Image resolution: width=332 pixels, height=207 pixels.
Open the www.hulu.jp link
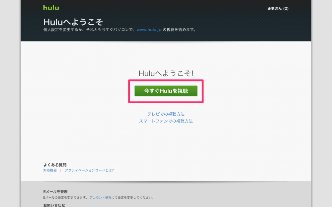149,29
